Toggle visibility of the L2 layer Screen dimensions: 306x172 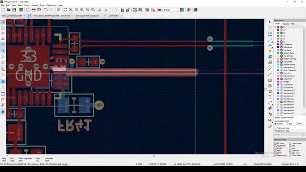point(282,30)
